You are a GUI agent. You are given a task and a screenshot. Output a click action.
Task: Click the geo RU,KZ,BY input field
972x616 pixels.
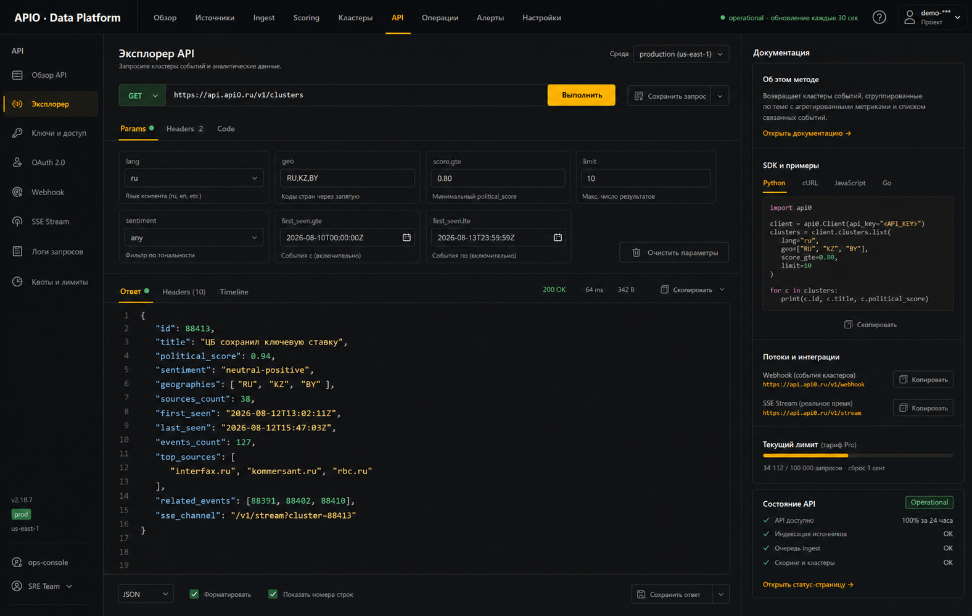347,178
